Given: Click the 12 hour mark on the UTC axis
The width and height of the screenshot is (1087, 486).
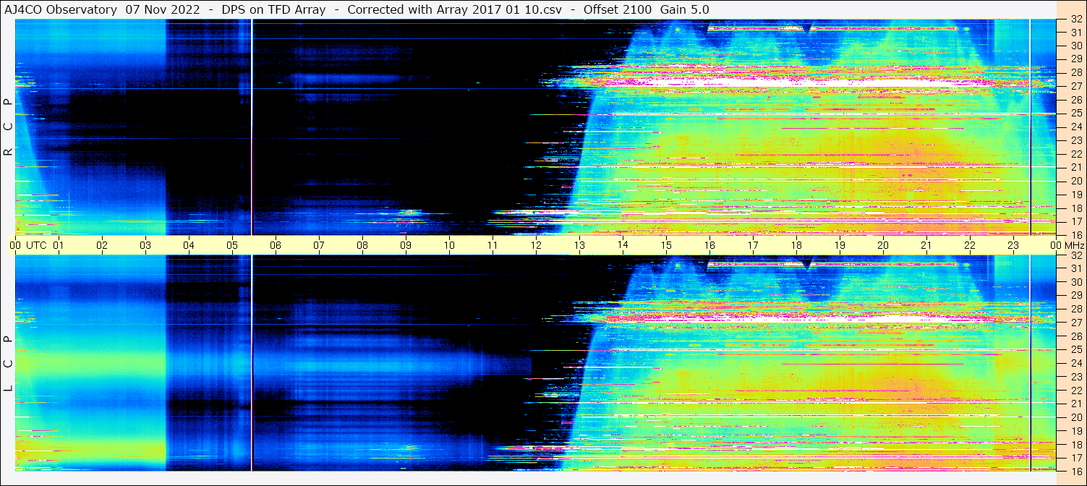Looking at the screenshot, I should click(536, 245).
